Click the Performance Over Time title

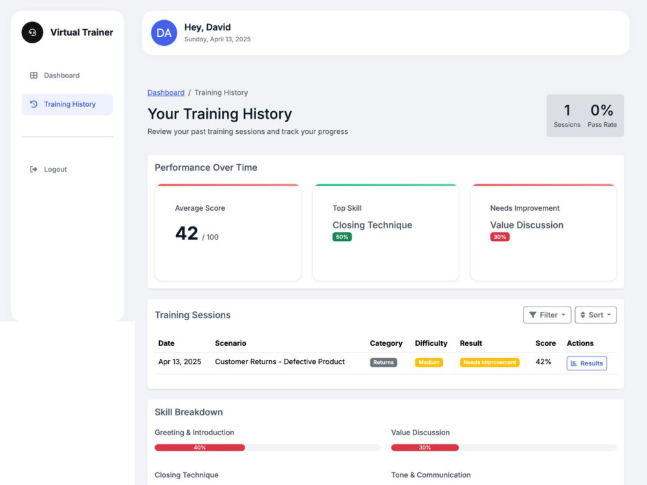[206, 167]
